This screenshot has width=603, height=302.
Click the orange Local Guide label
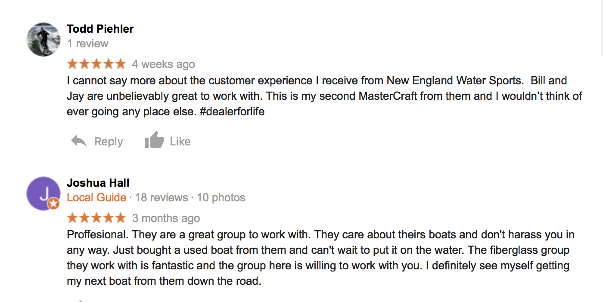96,197
